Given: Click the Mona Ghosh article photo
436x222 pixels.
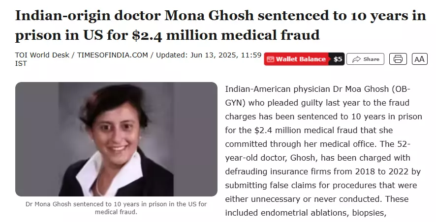Looking at the screenshot, I should tap(116, 139).
